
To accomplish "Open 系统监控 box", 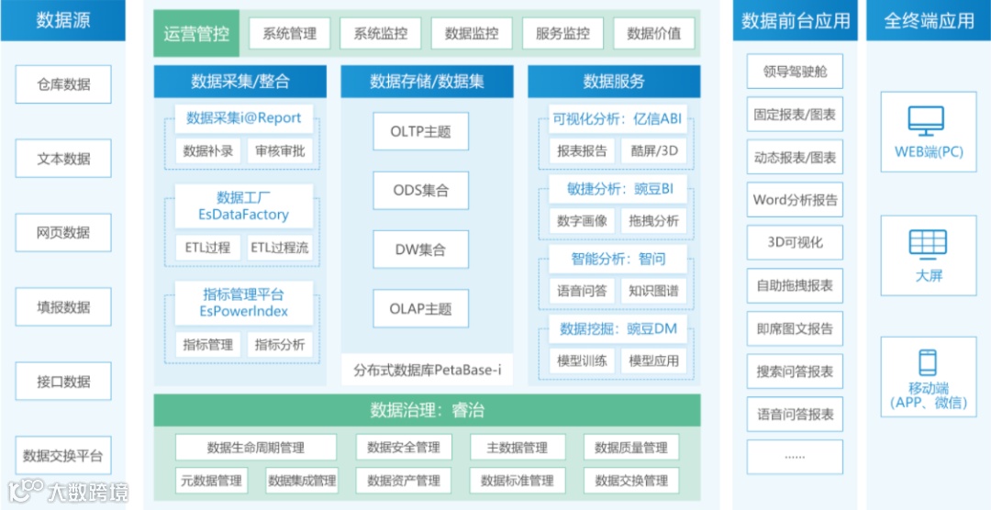I will point(381,34).
